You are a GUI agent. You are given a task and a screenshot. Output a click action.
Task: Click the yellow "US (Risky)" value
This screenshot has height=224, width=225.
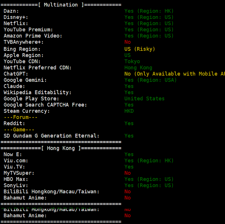point(140,49)
